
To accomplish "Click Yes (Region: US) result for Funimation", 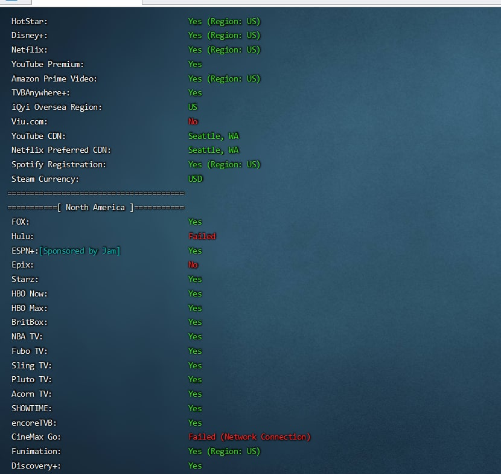I will click(225, 451).
